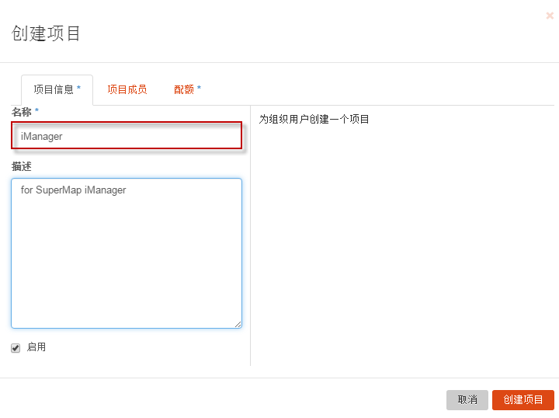This screenshot has width=559, height=418.
Task: Toggle the 启用 checkbox
Action: coord(16,348)
